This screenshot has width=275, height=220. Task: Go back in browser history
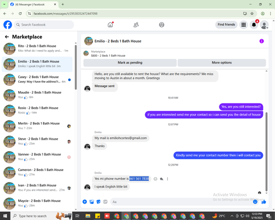(x=5, y=14)
